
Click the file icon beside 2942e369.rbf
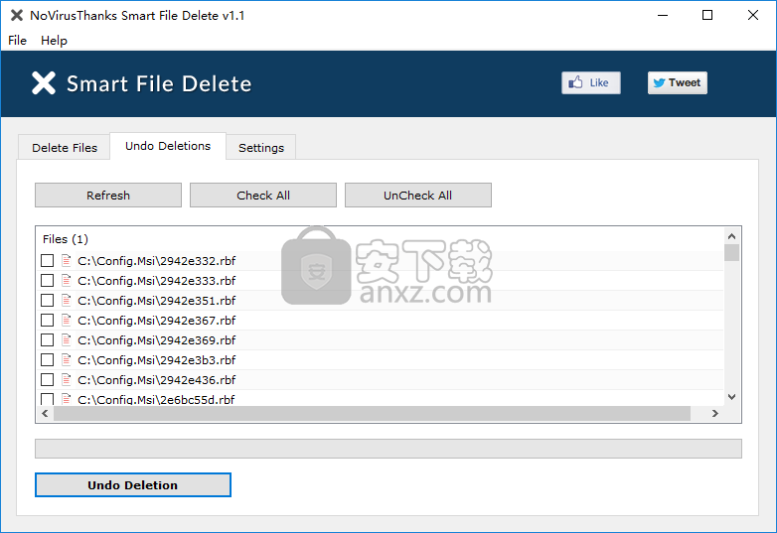pyautogui.click(x=66, y=339)
